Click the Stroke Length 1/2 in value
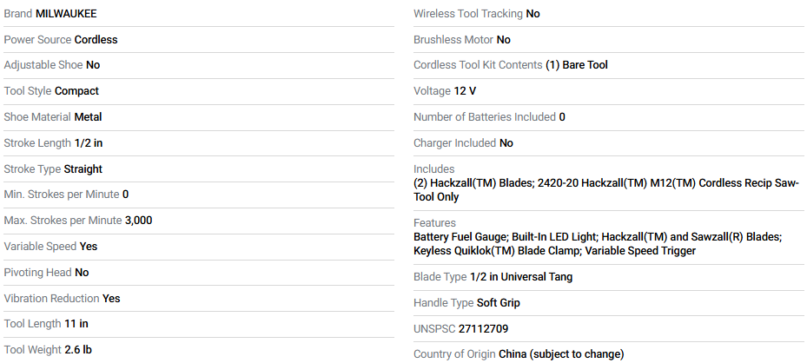Image resolution: width=807 pixels, height=363 pixels. pyautogui.click(x=89, y=143)
